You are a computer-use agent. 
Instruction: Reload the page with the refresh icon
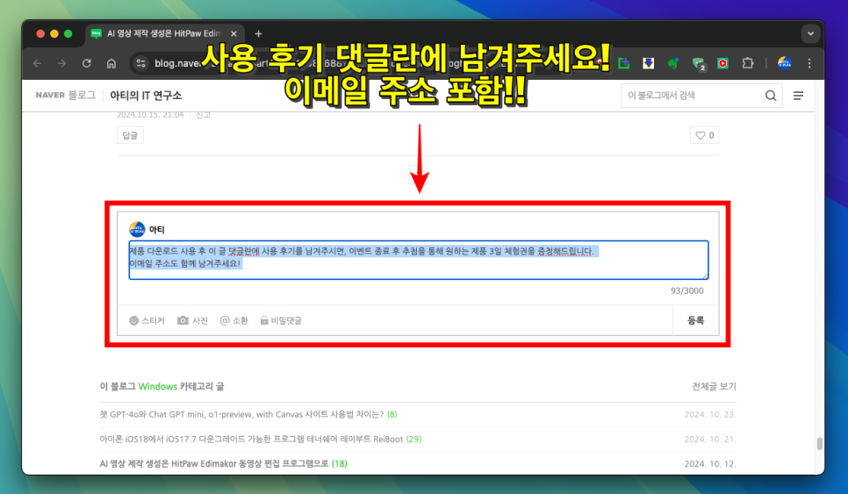(87, 63)
